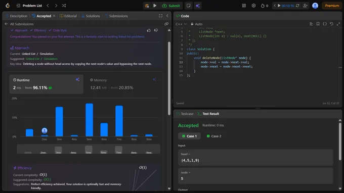Click the thumbs up feedback icon
344x193 pixels.
click(149, 30)
